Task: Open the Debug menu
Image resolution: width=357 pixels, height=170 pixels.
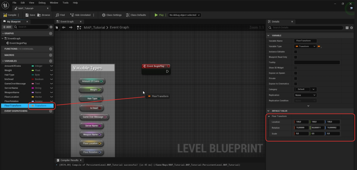Action: (x=42, y=3)
